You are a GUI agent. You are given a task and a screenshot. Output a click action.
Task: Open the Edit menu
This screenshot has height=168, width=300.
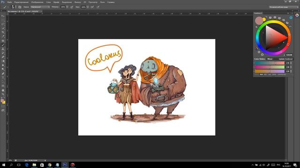click(22, 2)
